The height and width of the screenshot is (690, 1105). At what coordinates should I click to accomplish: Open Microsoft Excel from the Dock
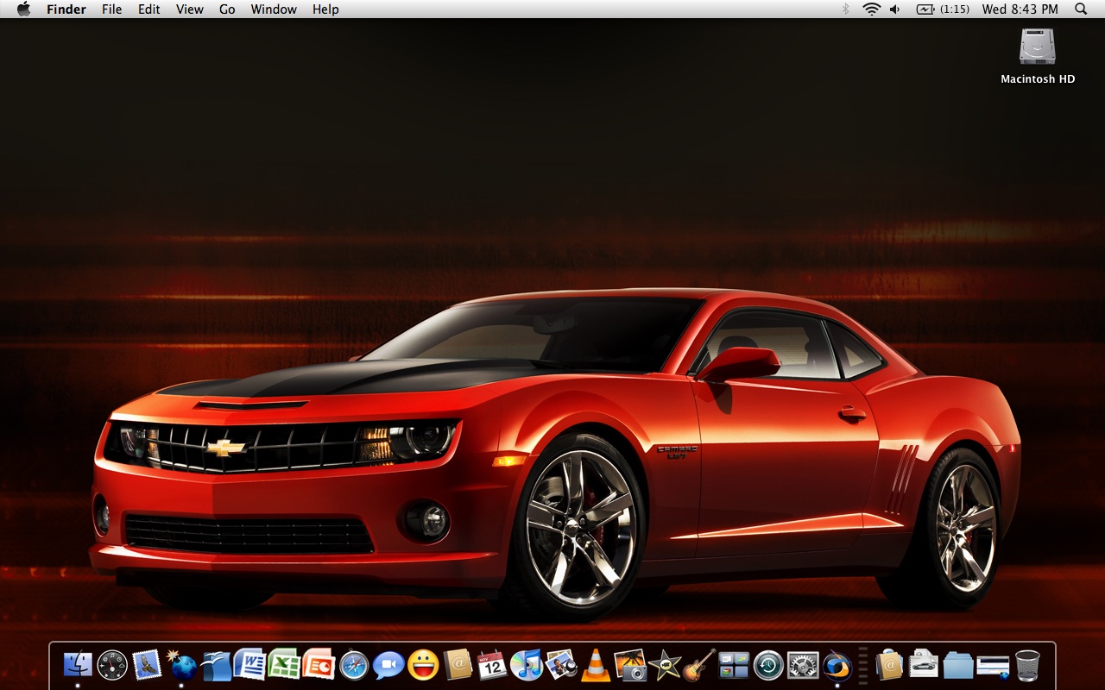pyautogui.click(x=285, y=664)
